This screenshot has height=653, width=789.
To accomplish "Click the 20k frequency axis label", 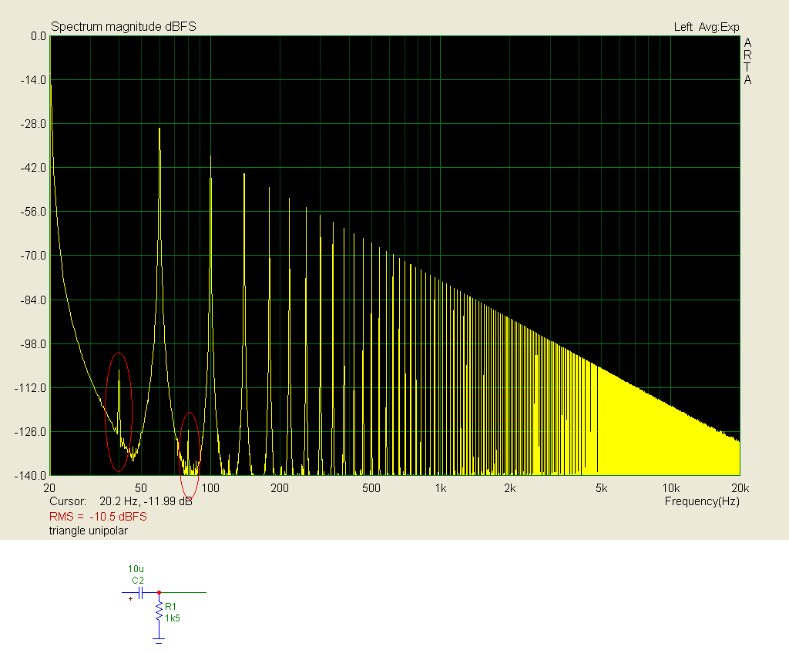I will pyautogui.click(x=740, y=488).
